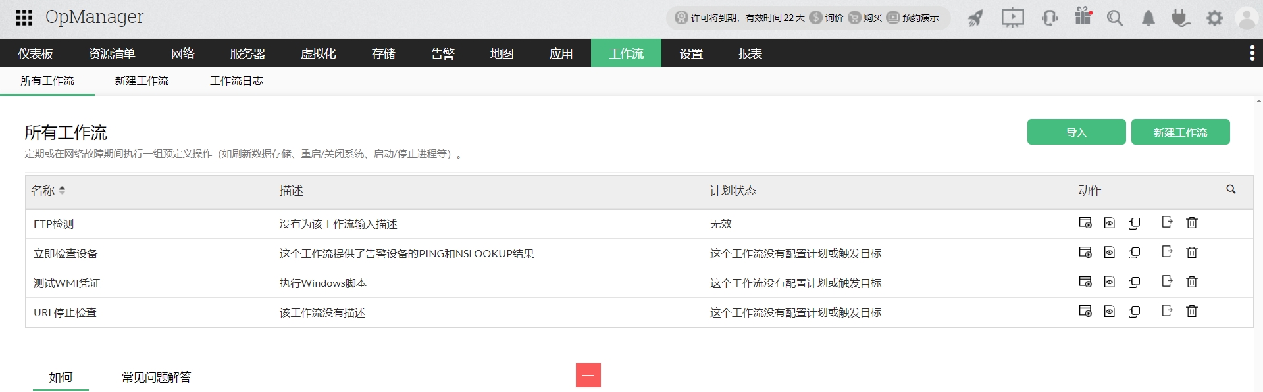The height and width of the screenshot is (392, 1263).
Task: Copy the 测试WMI凭证 workflow
Action: click(x=1134, y=283)
